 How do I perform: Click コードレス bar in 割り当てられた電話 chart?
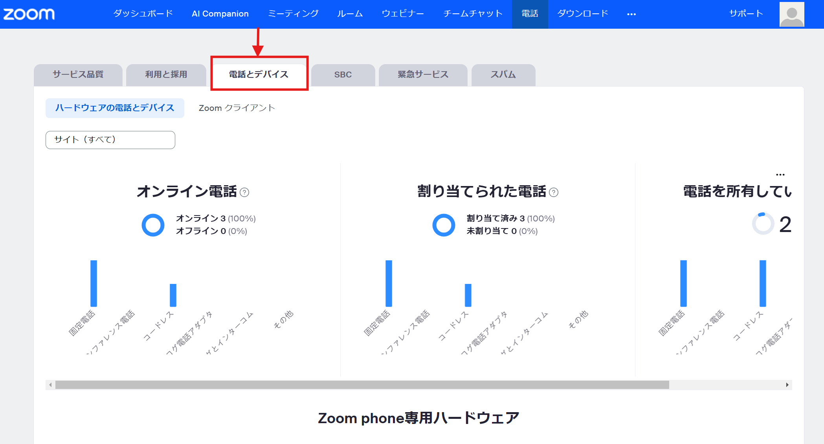468,295
